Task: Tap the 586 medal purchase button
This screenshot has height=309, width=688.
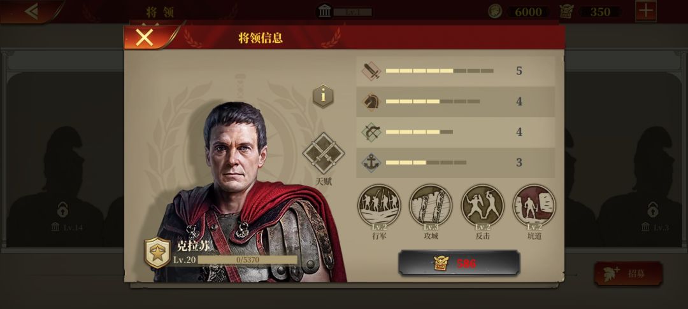Action: tap(459, 263)
